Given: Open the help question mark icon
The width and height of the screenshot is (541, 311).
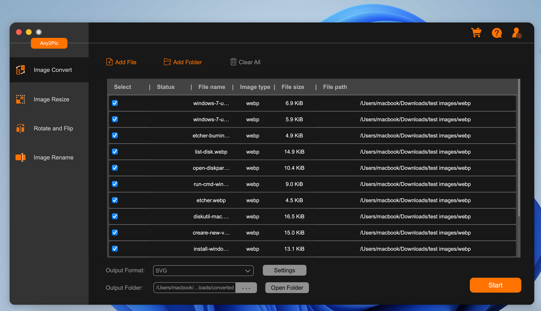Looking at the screenshot, I should pyautogui.click(x=497, y=33).
